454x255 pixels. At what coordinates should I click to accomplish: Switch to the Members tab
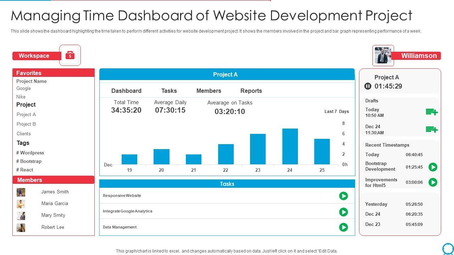point(209,91)
